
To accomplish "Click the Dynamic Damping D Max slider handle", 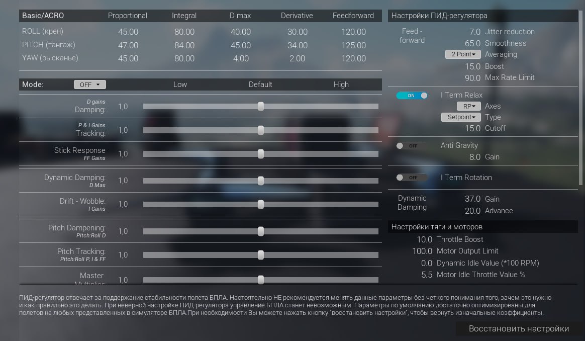I will (261, 181).
